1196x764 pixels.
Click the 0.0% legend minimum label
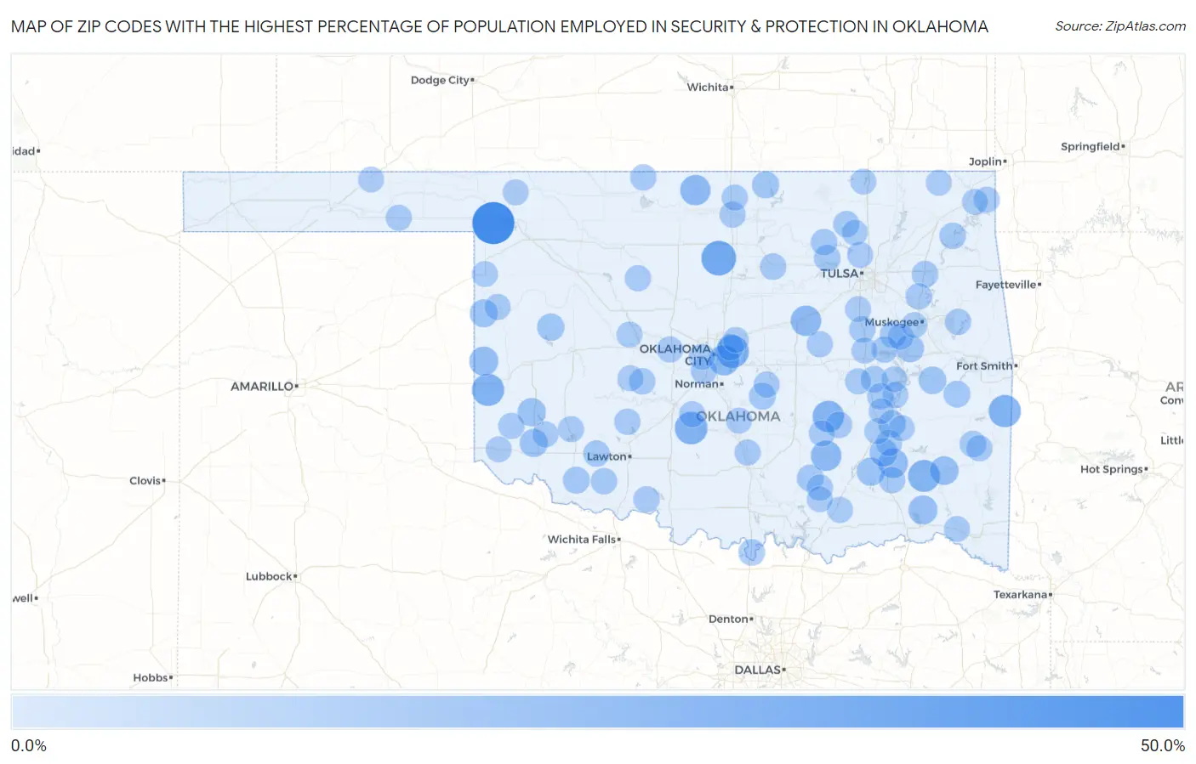[x=29, y=745]
